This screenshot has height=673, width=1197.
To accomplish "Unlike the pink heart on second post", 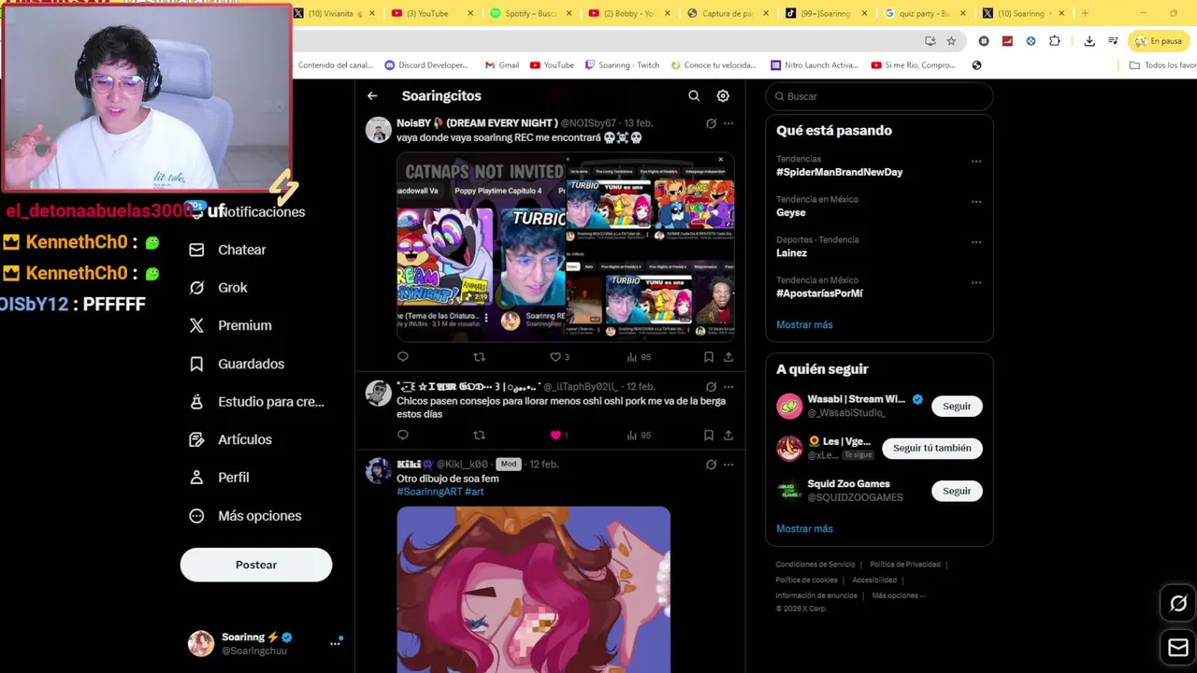I will coord(555,435).
